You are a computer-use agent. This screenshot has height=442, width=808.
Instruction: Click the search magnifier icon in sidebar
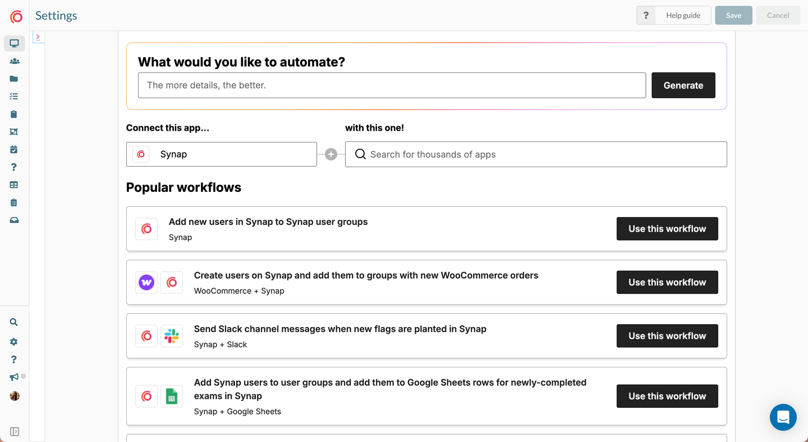[14, 322]
